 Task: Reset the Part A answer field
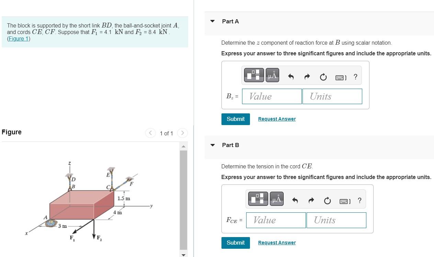coord(323,77)
